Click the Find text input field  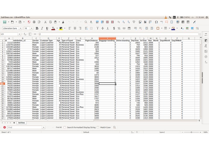(x=25, y=127)
